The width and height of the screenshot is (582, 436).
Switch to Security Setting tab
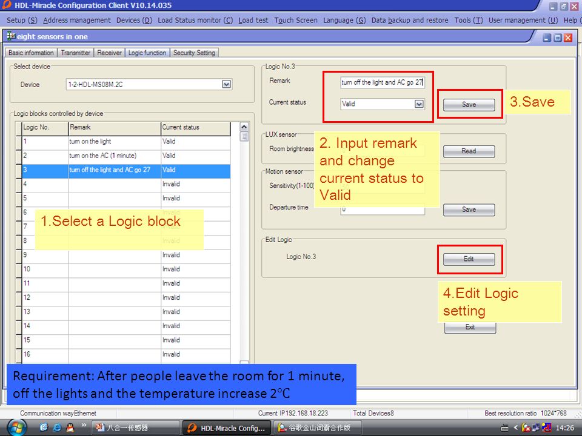194,53
